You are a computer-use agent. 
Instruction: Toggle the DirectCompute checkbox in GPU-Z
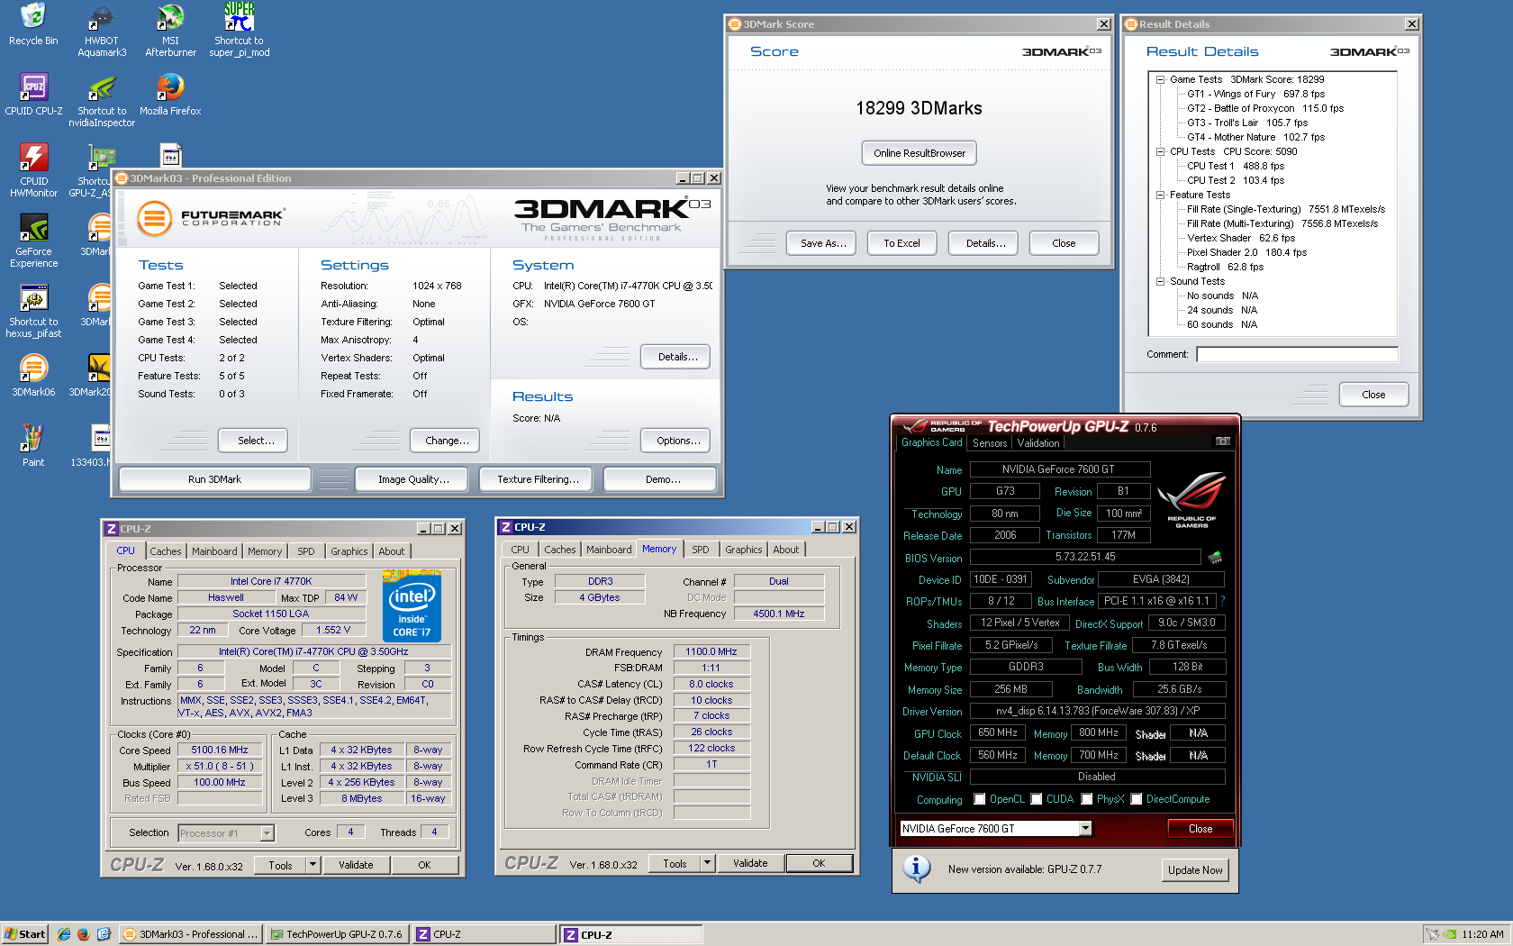click(1137, 799)
